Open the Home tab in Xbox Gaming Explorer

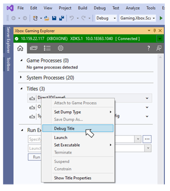(20, 48)
